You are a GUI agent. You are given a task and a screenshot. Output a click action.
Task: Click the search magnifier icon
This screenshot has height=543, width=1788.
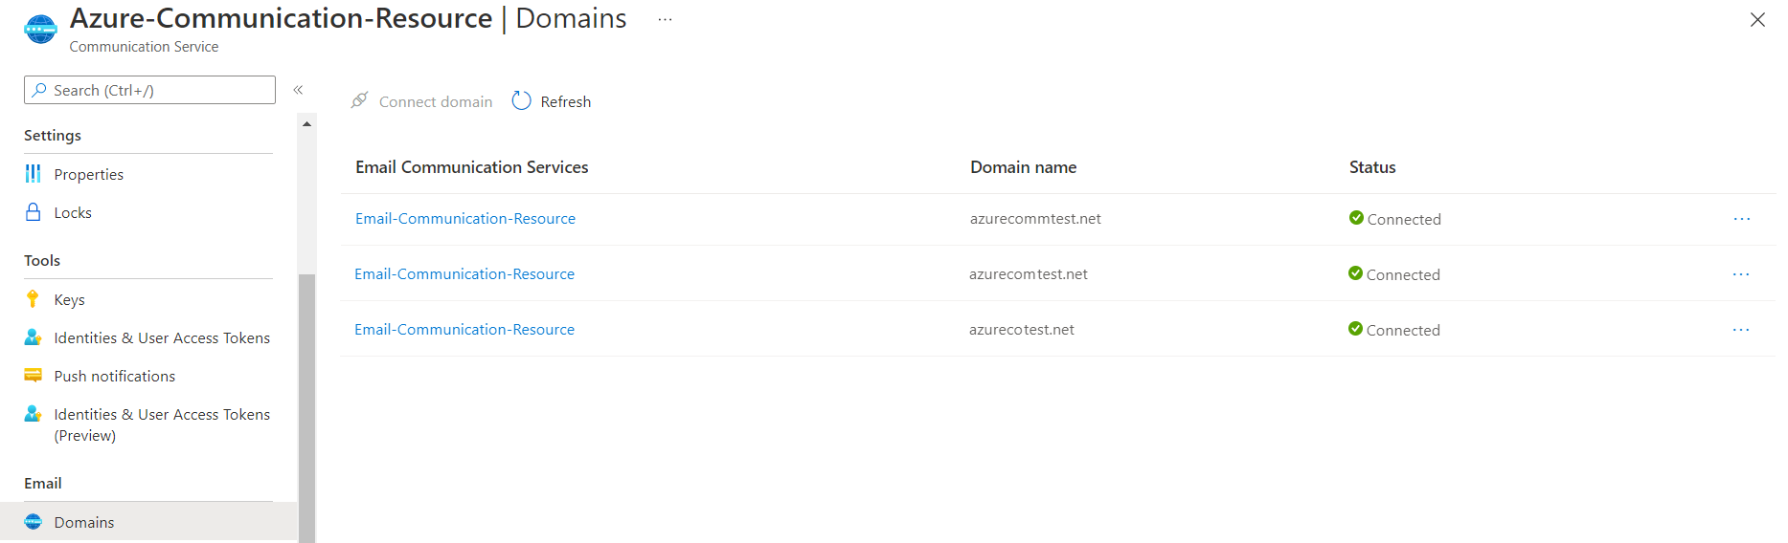click(x=39, y=90)
